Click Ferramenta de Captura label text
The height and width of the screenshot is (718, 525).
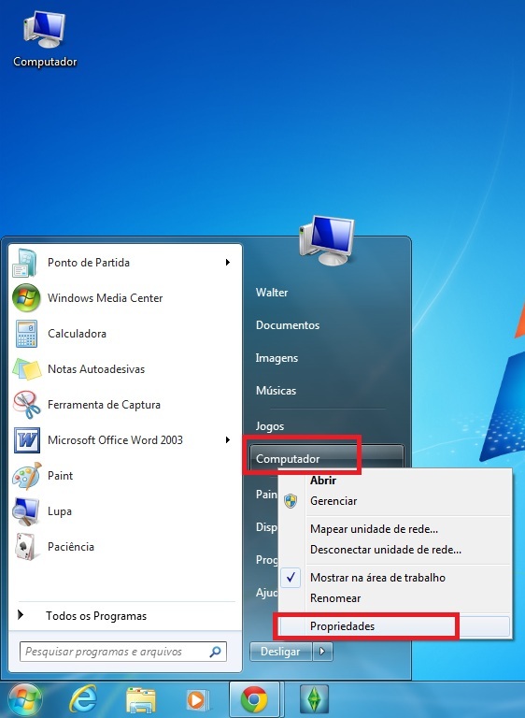pos(104,404)
